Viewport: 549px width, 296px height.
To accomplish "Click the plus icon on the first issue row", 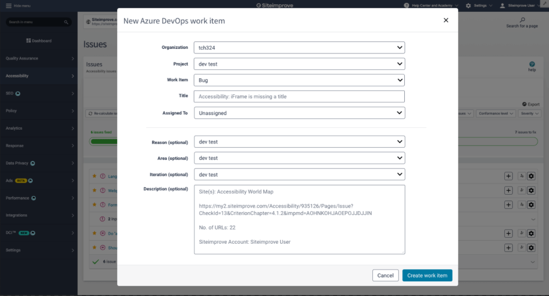I will [x=508, y=176].
